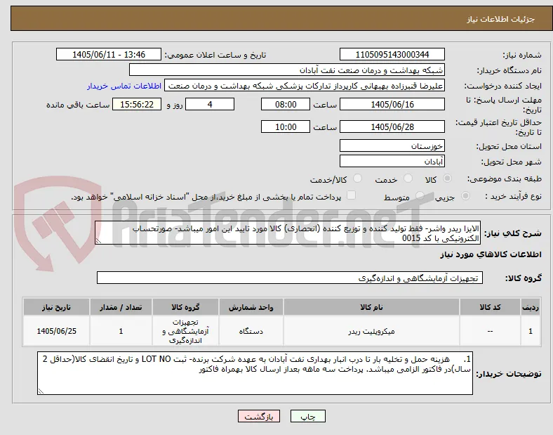Select the جزیی purchase type radio
Viewport: 553px width, 435px height.
click(x=465, y=195)
